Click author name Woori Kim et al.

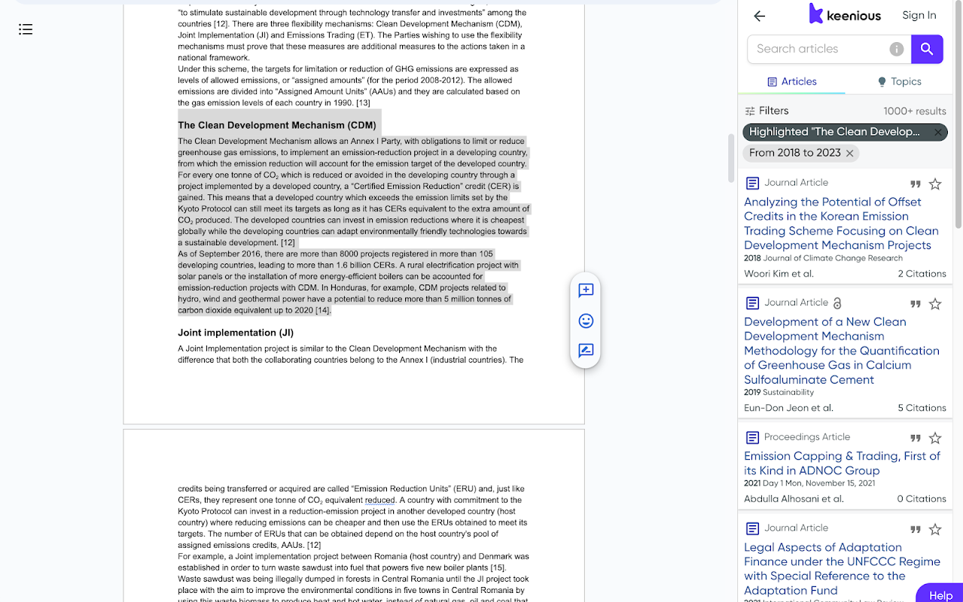point(779,274)
